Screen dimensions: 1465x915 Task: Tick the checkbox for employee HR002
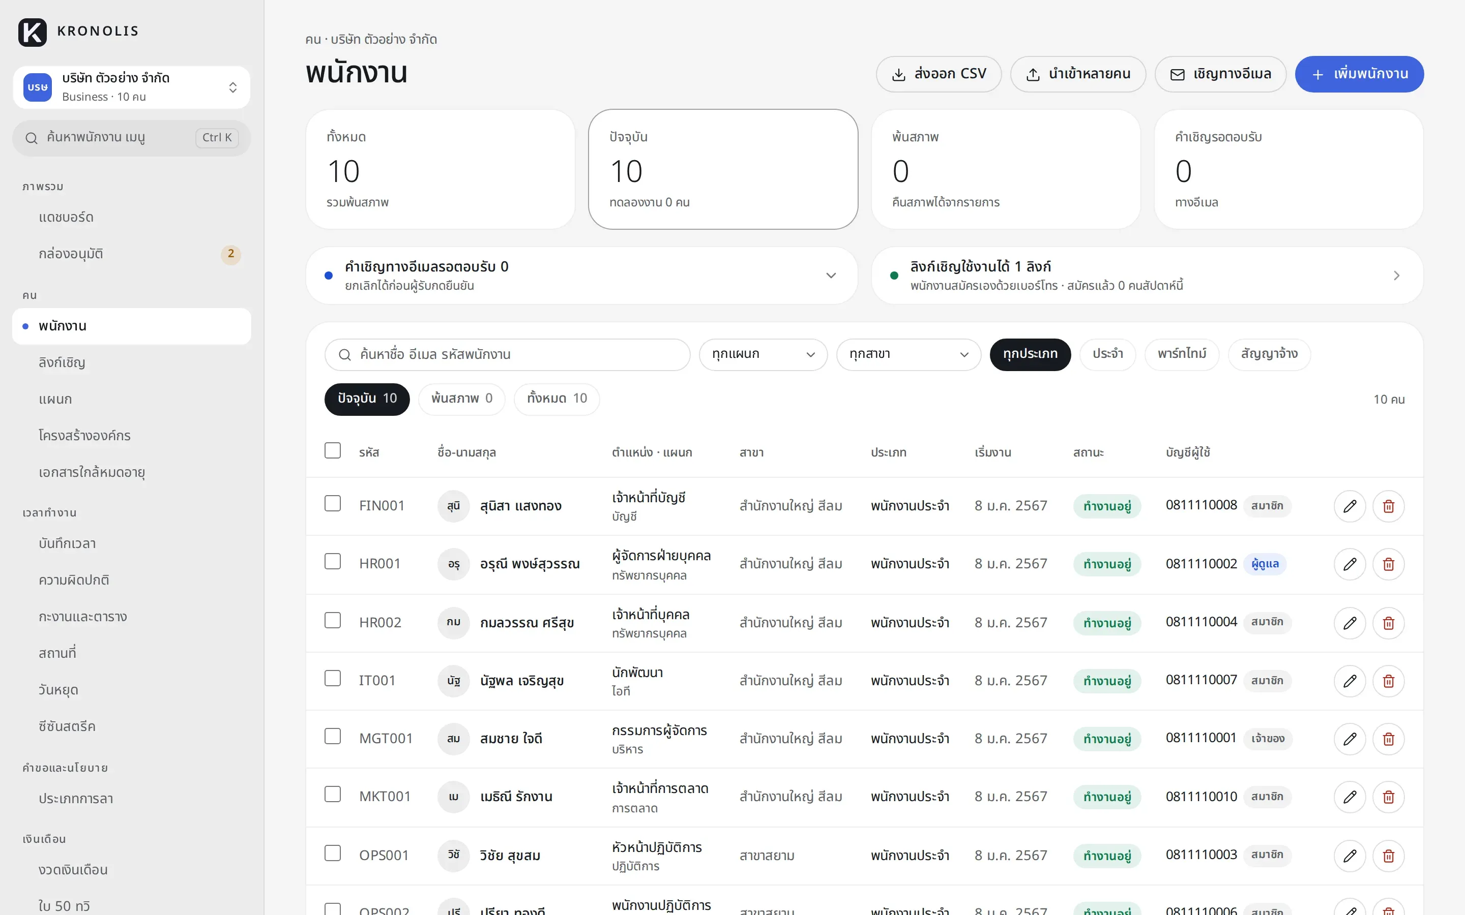click(x=332, y=620)
